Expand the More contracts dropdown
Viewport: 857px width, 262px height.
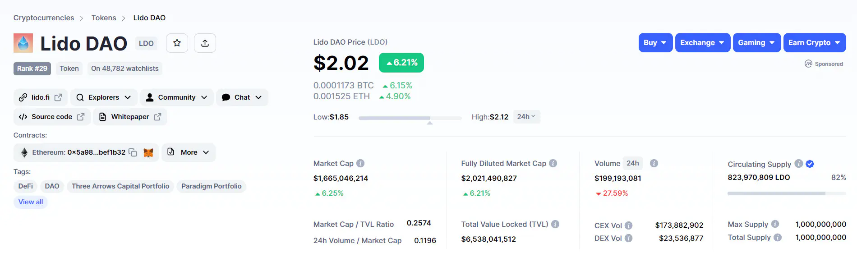(189, 152)
